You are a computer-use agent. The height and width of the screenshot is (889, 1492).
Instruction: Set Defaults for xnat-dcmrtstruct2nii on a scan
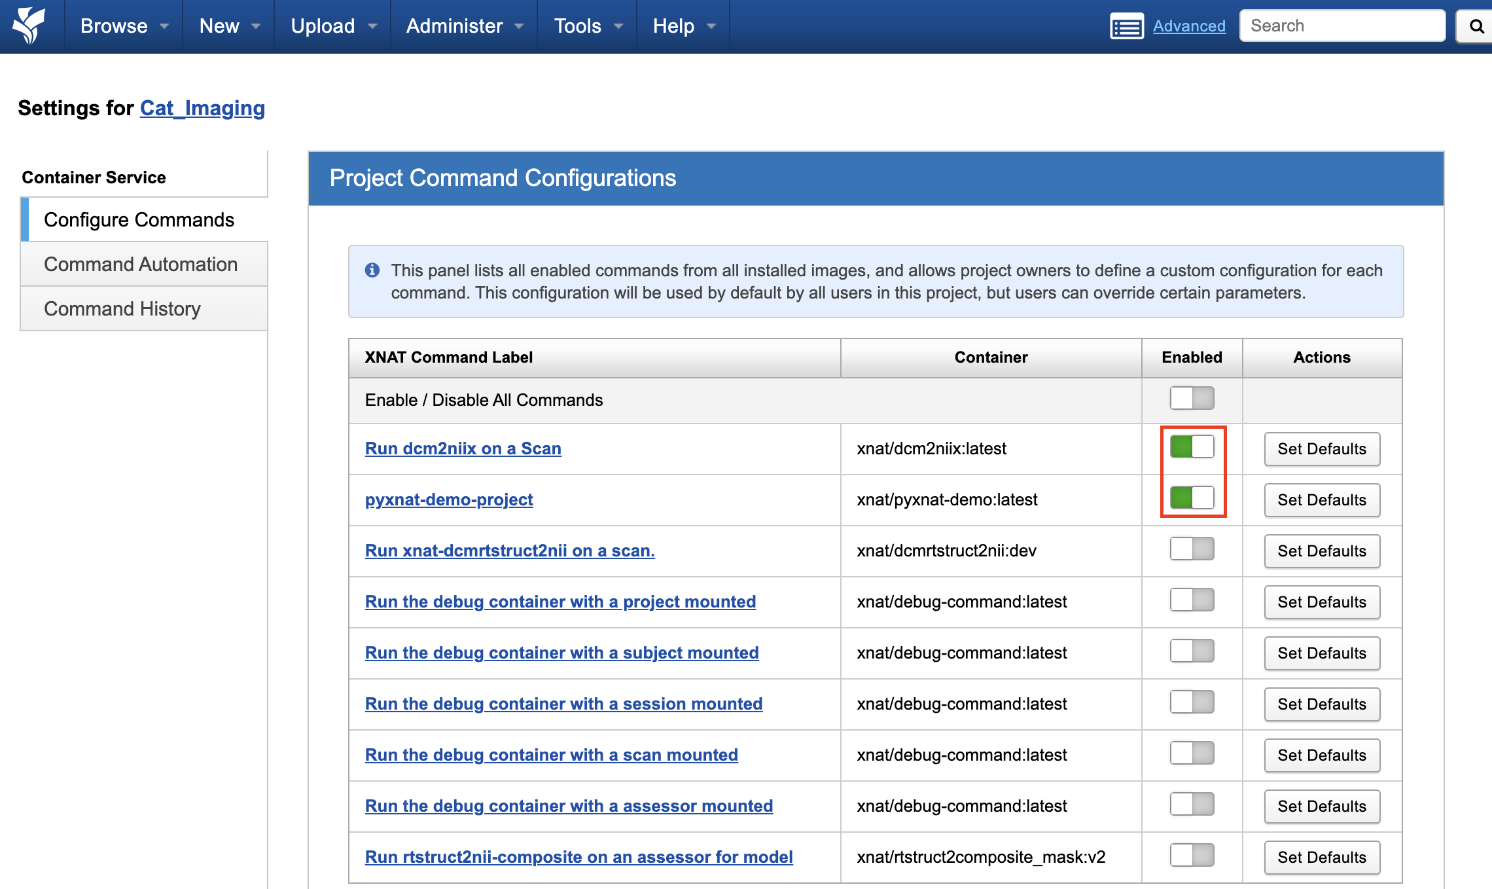[x=1322, y=551]
